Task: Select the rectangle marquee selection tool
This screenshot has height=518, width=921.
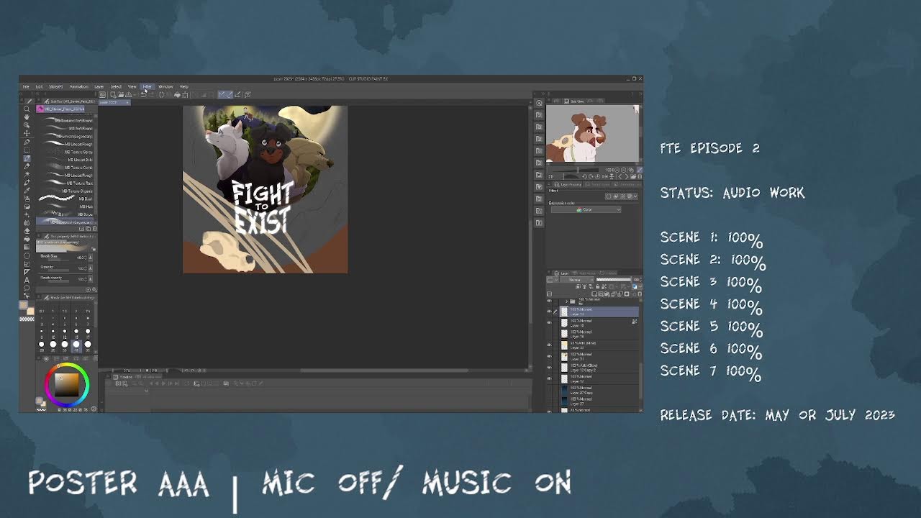Action: [27, 150]
